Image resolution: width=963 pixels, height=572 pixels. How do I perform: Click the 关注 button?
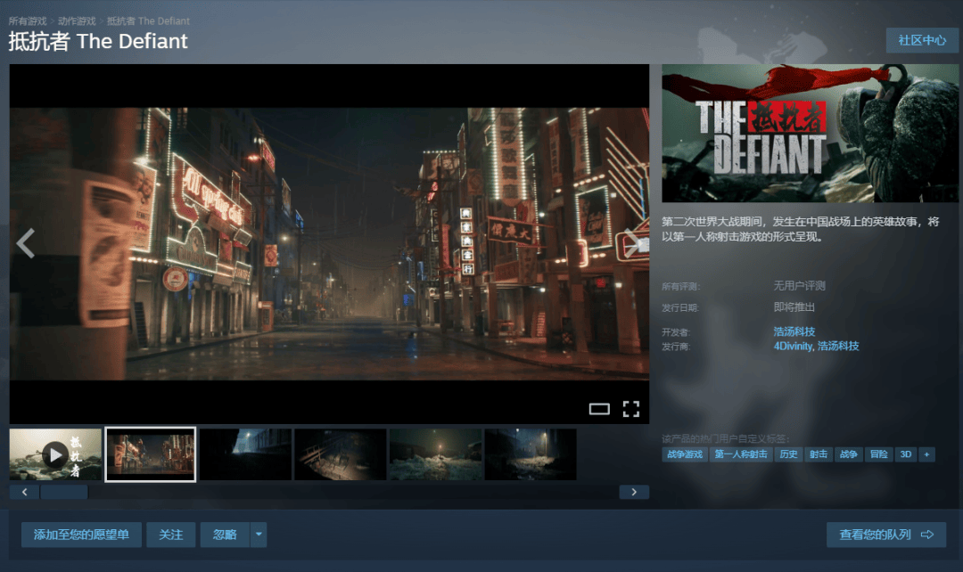pos(170,535)
